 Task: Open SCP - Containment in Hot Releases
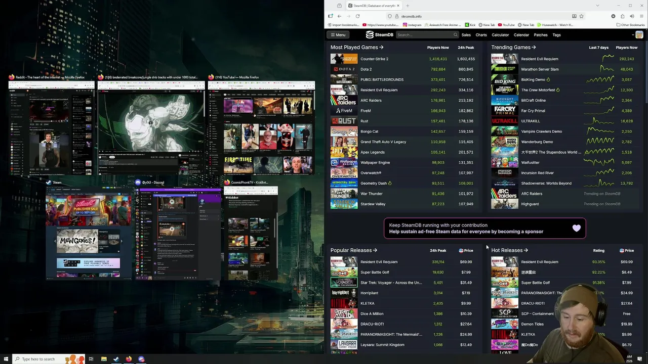pos(564,313)
